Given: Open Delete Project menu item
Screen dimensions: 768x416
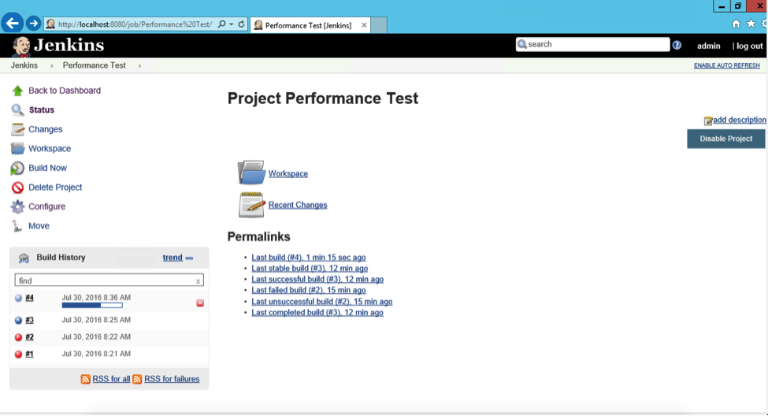Looking at the screenshot, I should coord(55,188).
